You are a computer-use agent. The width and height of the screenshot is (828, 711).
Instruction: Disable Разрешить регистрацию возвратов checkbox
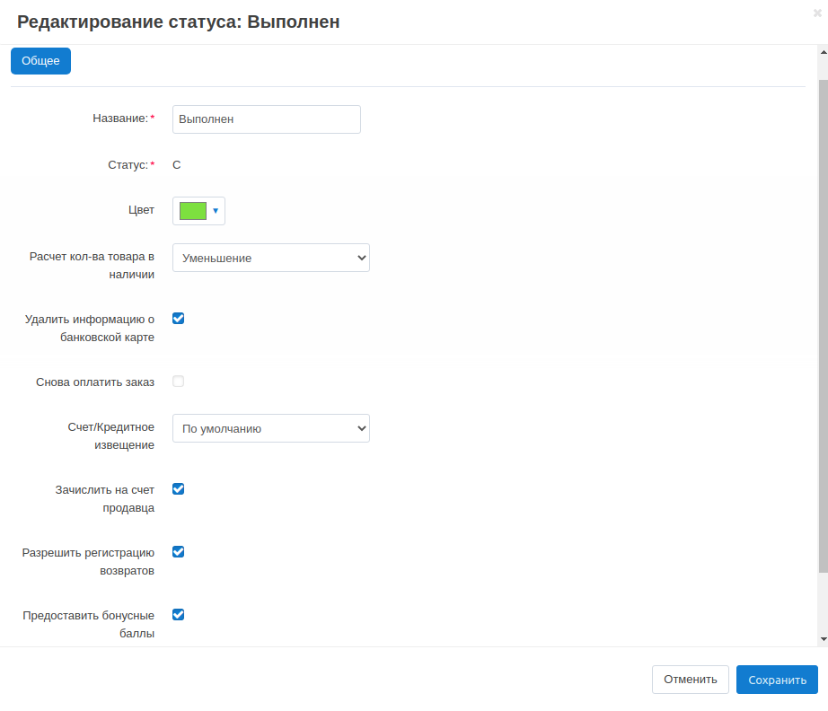tap(178, 551)
